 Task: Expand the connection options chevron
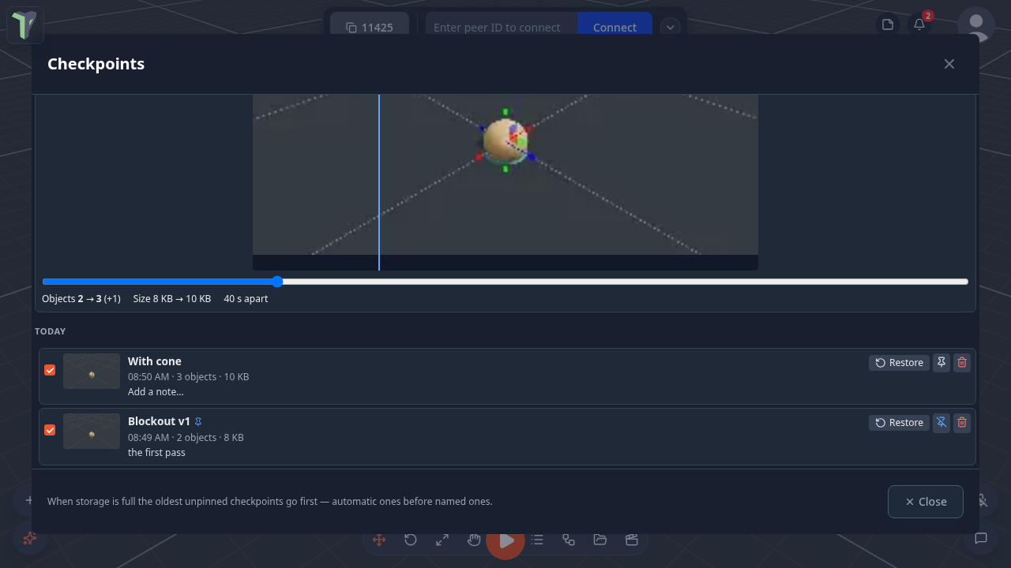[670, 28]
